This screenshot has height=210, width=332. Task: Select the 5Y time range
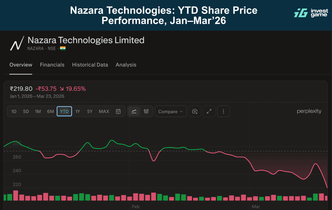tap(90, 111)
